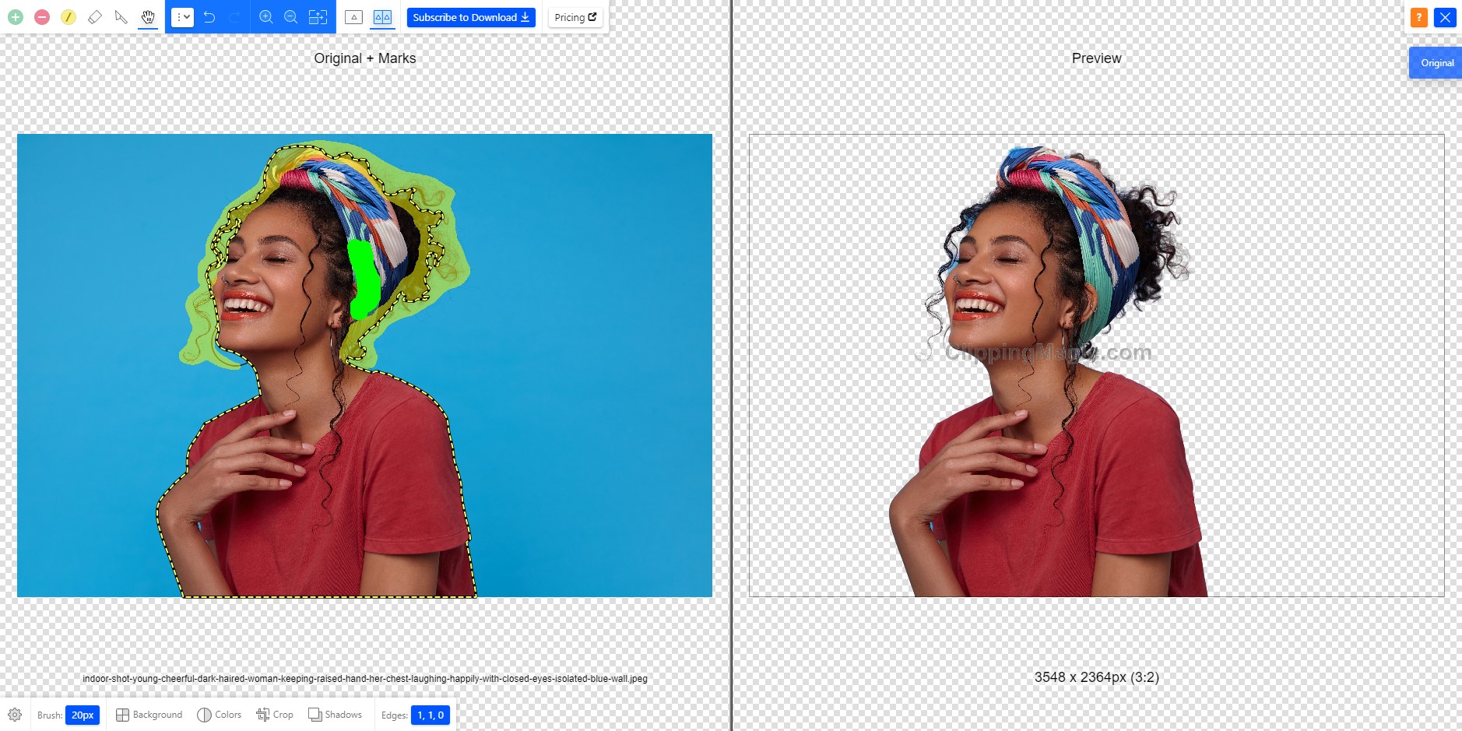Zoom in on the image
1462x731 pixels.
pos(266,17)
